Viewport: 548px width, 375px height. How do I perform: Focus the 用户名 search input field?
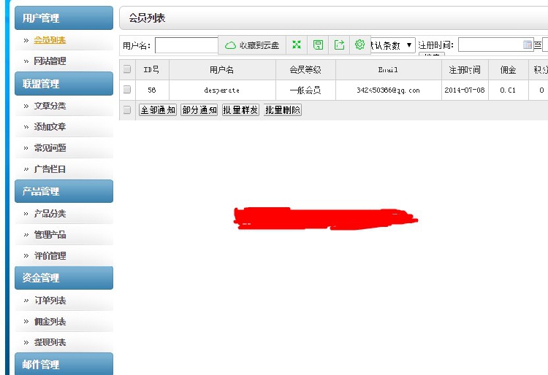[186, 45]
